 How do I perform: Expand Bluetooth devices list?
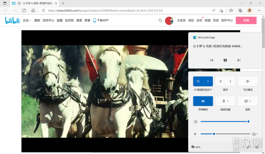(x=230, y=81)
